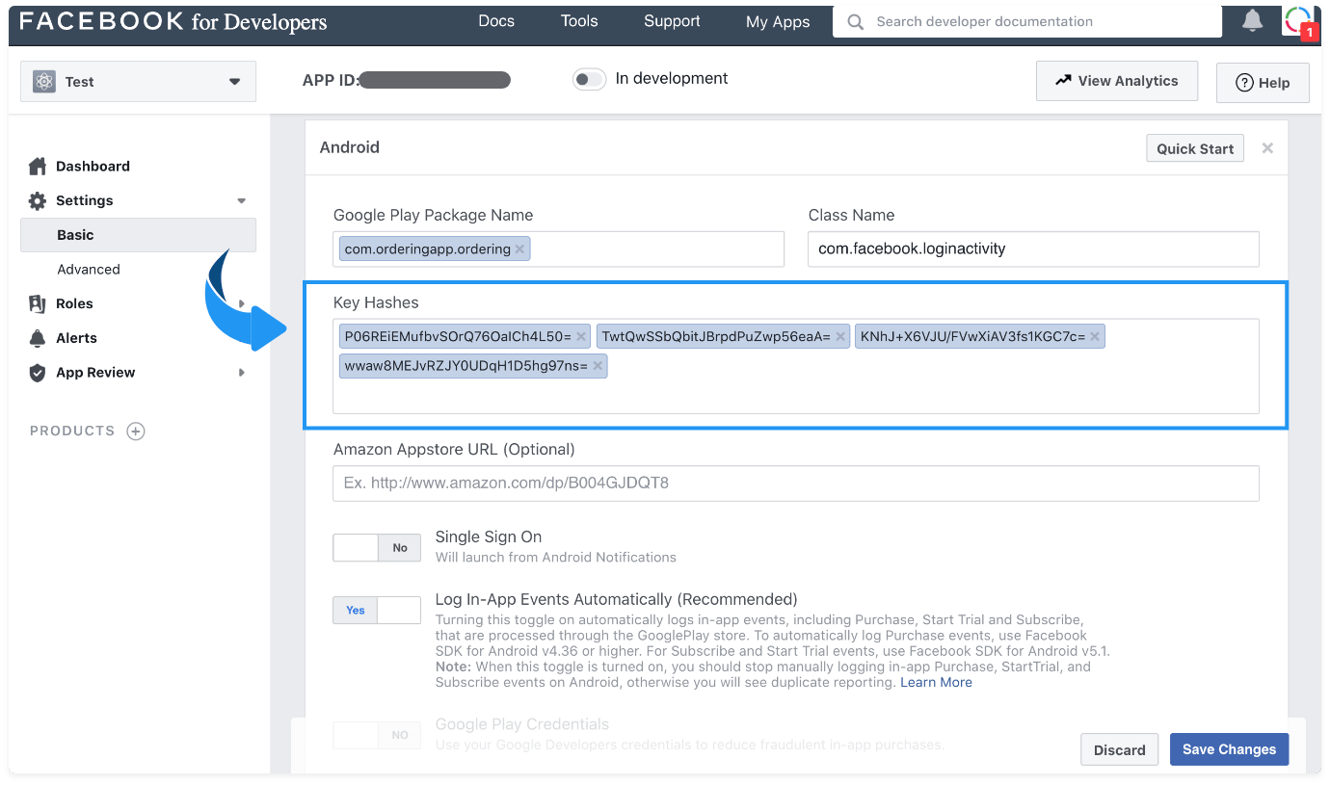Click the search magnifier icon
1330x785 pixels.
coord(855,21)
